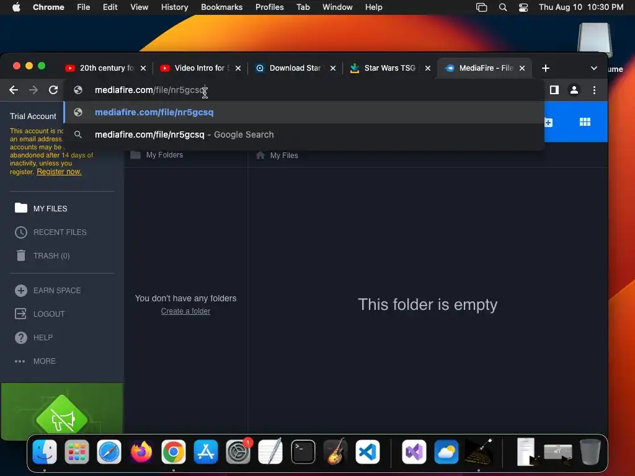
Task: Open the Apple menu
Action: click(x=16, y=7)
